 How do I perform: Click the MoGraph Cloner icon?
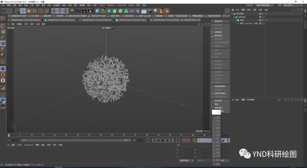[x=121, y=11]
